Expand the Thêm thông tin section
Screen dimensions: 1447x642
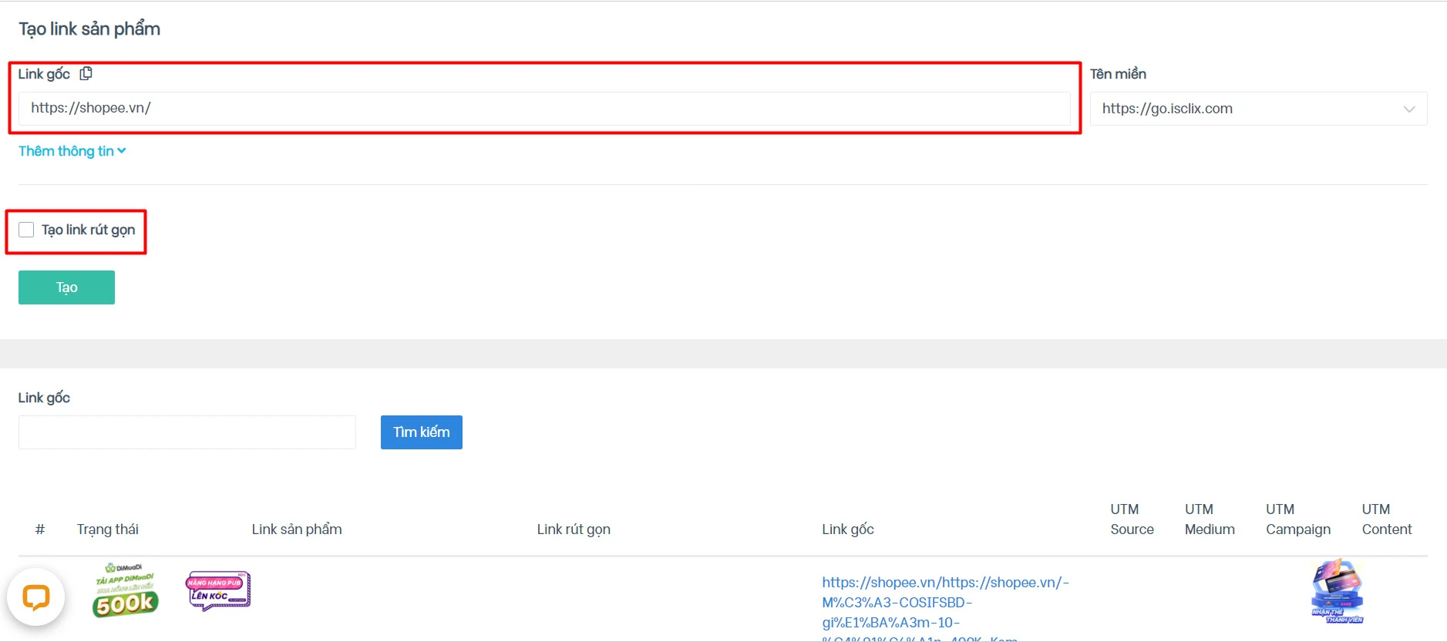point(72,151)
